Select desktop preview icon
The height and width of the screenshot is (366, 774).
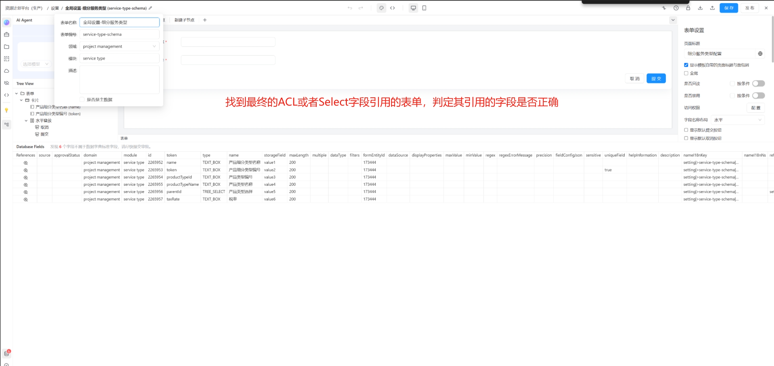coord(413,8)
